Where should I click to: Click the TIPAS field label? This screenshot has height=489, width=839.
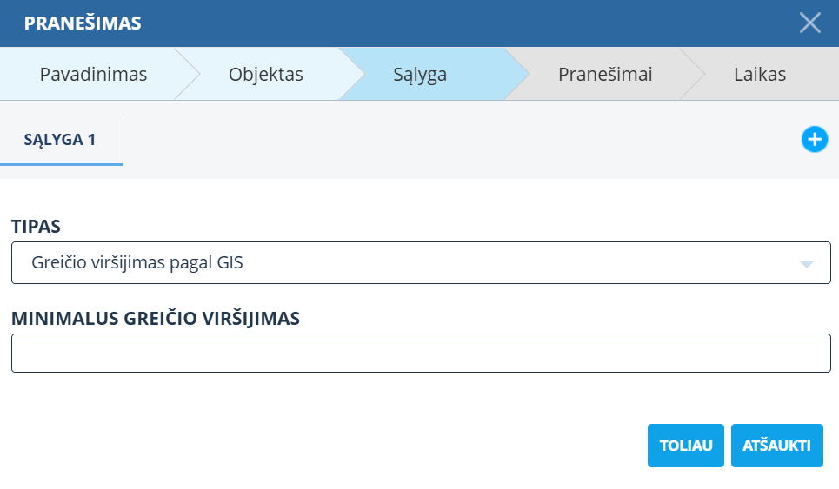click(36, 227)
